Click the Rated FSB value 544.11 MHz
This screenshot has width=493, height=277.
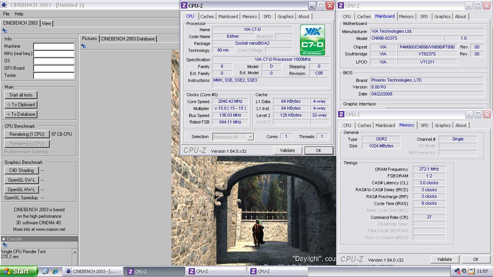231,122
